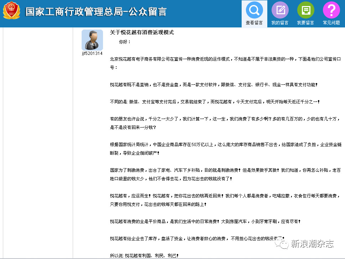This screenshot has height=259, width=345.
Task: Click the green Leave a Message icon
Action: pyautogui.click(x=305, y=10)
